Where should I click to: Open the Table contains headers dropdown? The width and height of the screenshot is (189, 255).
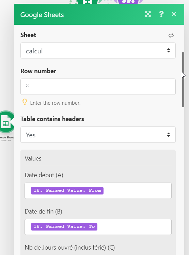98,135
